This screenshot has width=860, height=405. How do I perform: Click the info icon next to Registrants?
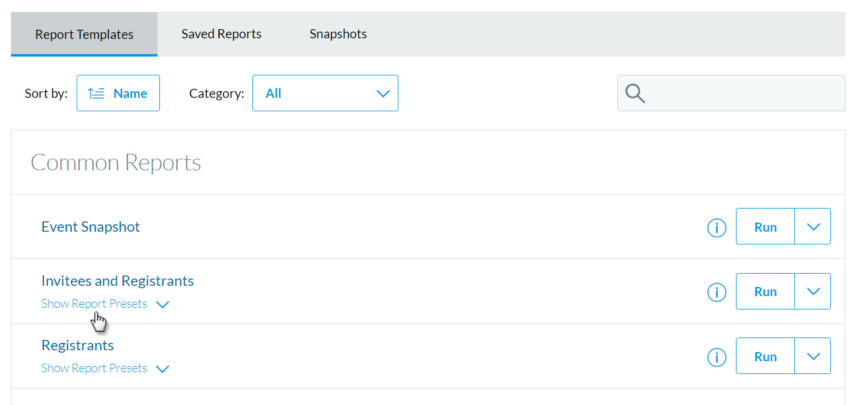coord(716,357)
